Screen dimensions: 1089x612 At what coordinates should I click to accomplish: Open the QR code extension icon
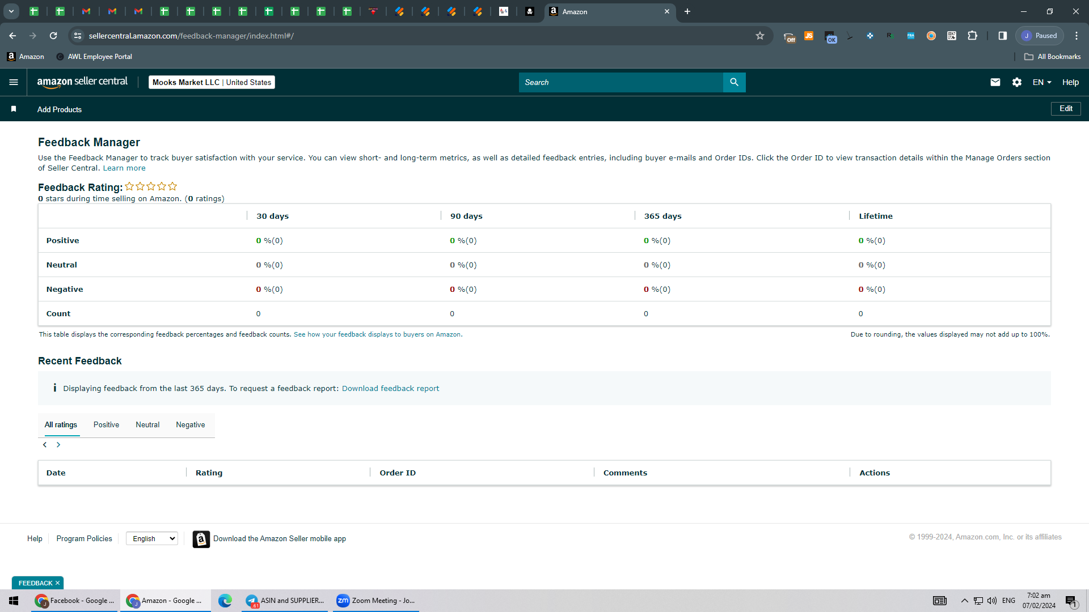(x=952, y=36)
